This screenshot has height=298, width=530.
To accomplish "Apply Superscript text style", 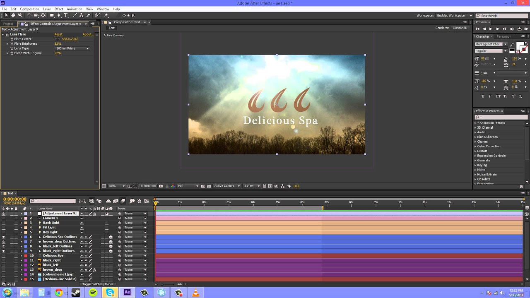I will point(513,96).
